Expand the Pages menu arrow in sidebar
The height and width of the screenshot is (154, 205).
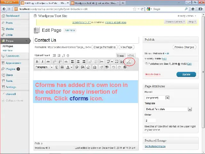tap(26, 41)
